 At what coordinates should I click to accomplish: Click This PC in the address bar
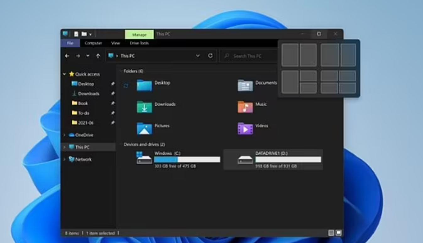(128, 56)
